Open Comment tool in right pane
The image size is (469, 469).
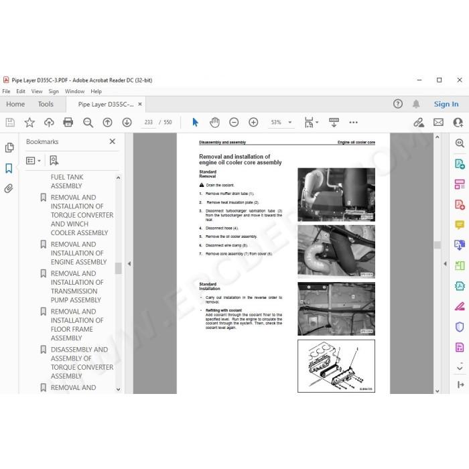460,224
